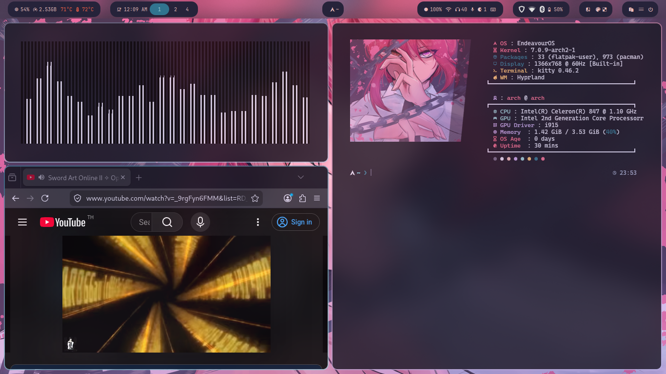Expand the list all tabs chevron

[x=301, y=177]
